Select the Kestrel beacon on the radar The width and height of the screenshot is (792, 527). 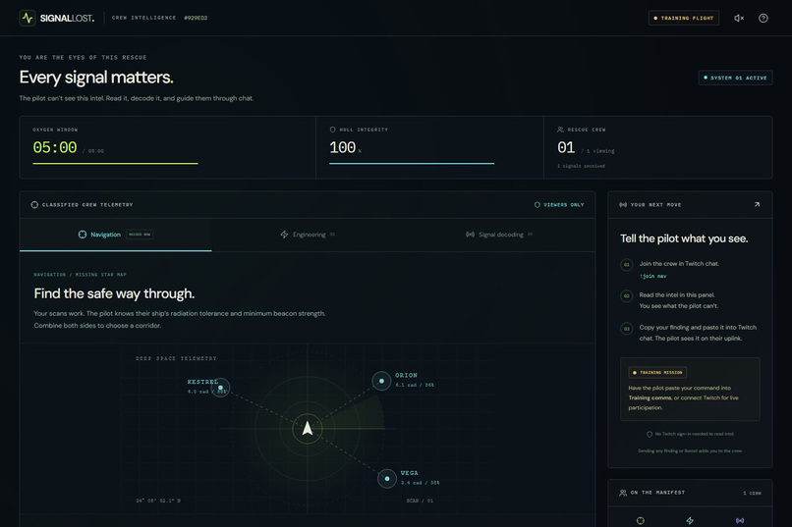click(220, 388)
